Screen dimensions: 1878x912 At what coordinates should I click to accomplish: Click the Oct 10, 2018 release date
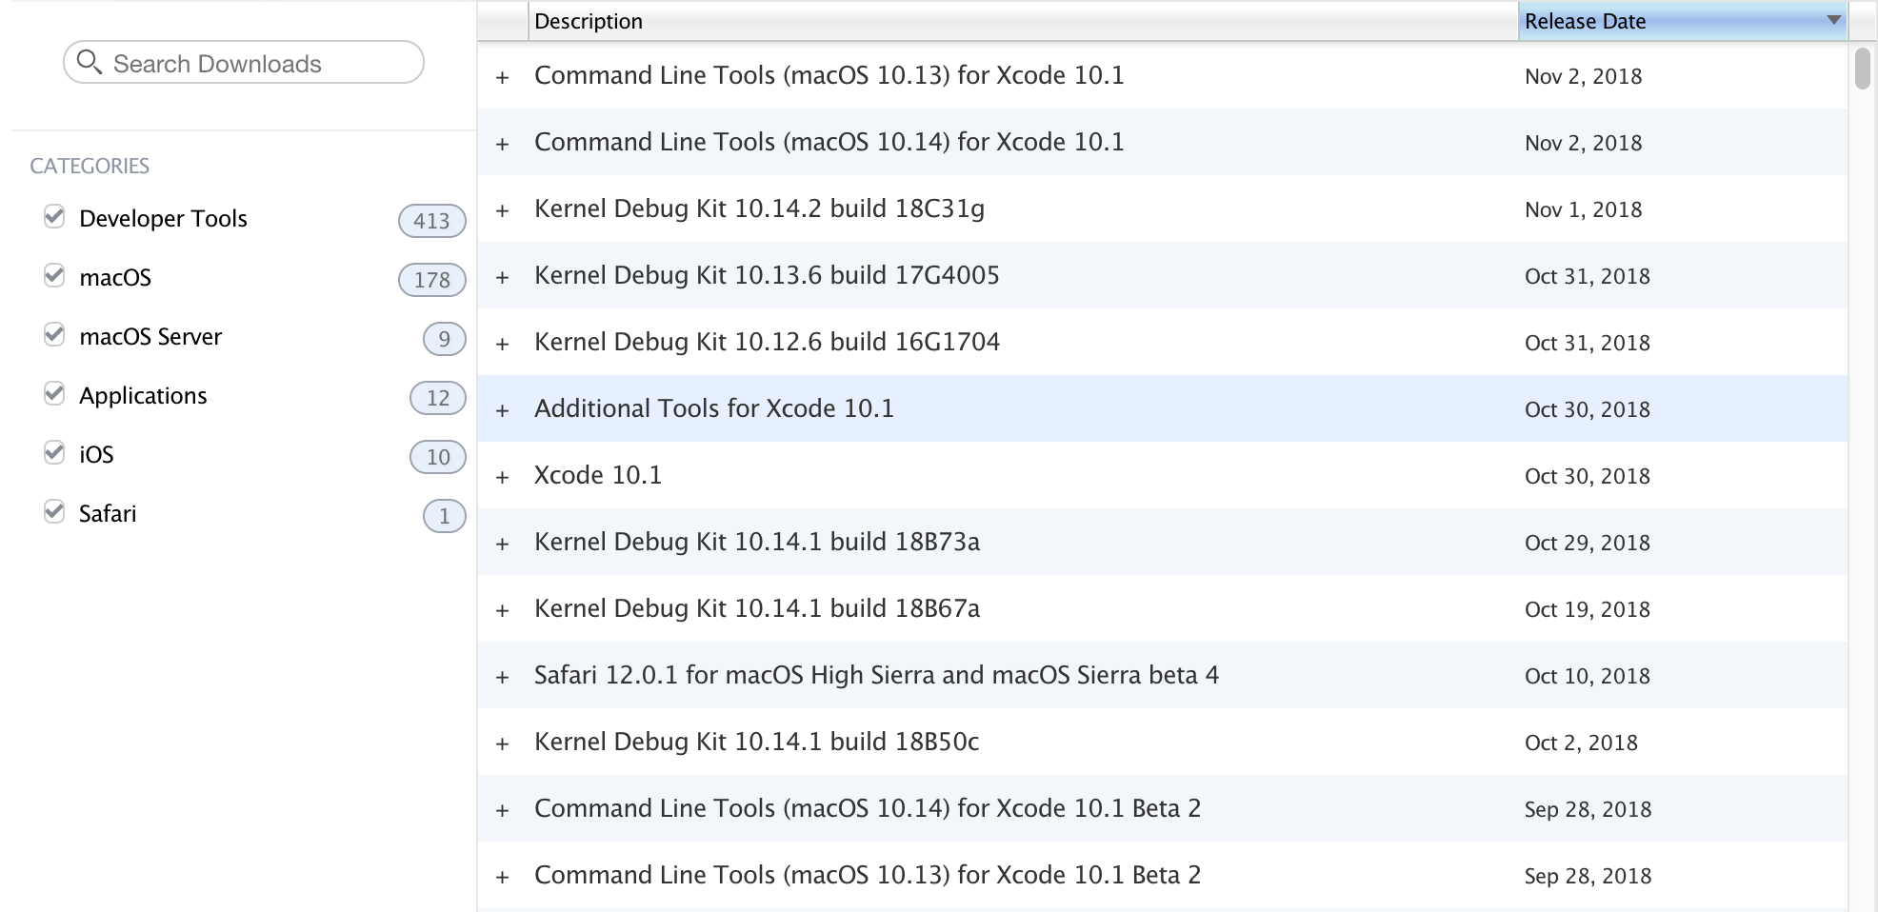point(1588,676)
